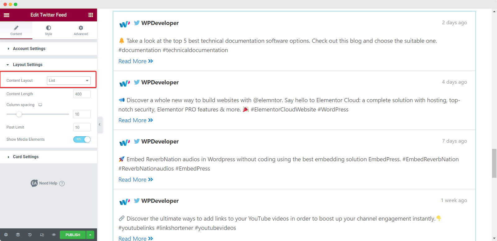Viewport: 497px width, 241px height.
Task: Click the scrollbar down arrow
Action: 494,238
